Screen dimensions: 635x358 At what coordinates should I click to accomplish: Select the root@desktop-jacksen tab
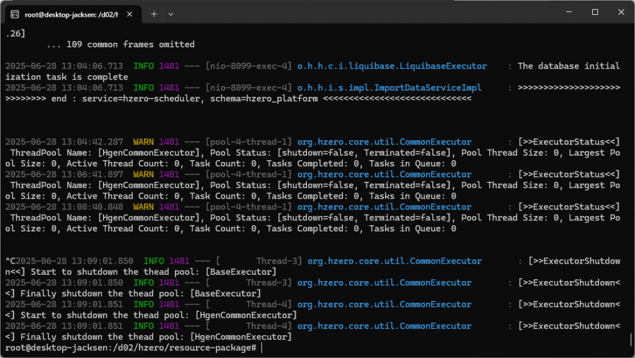click(x=68, y=13)
